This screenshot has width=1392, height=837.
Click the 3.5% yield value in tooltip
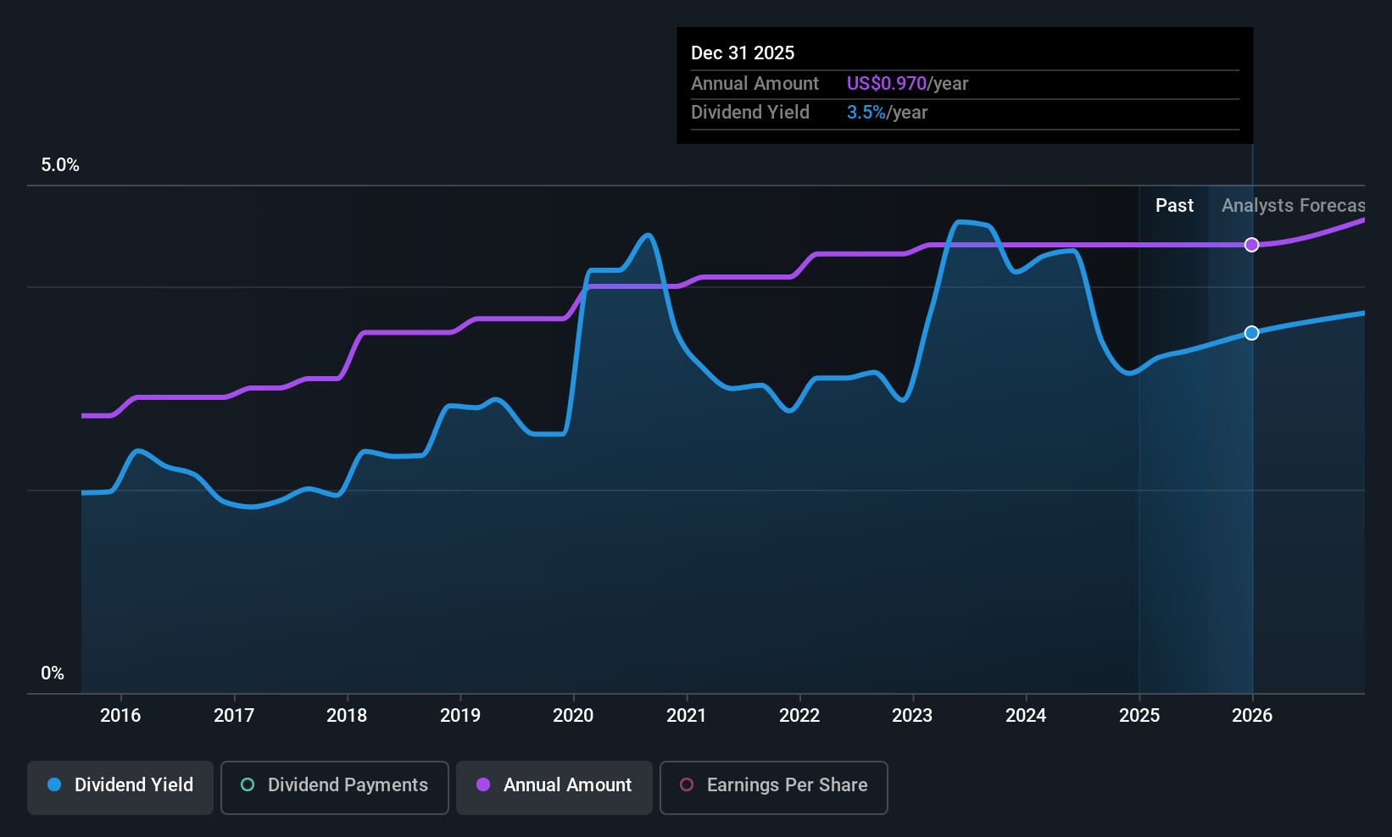coord(866,113)
